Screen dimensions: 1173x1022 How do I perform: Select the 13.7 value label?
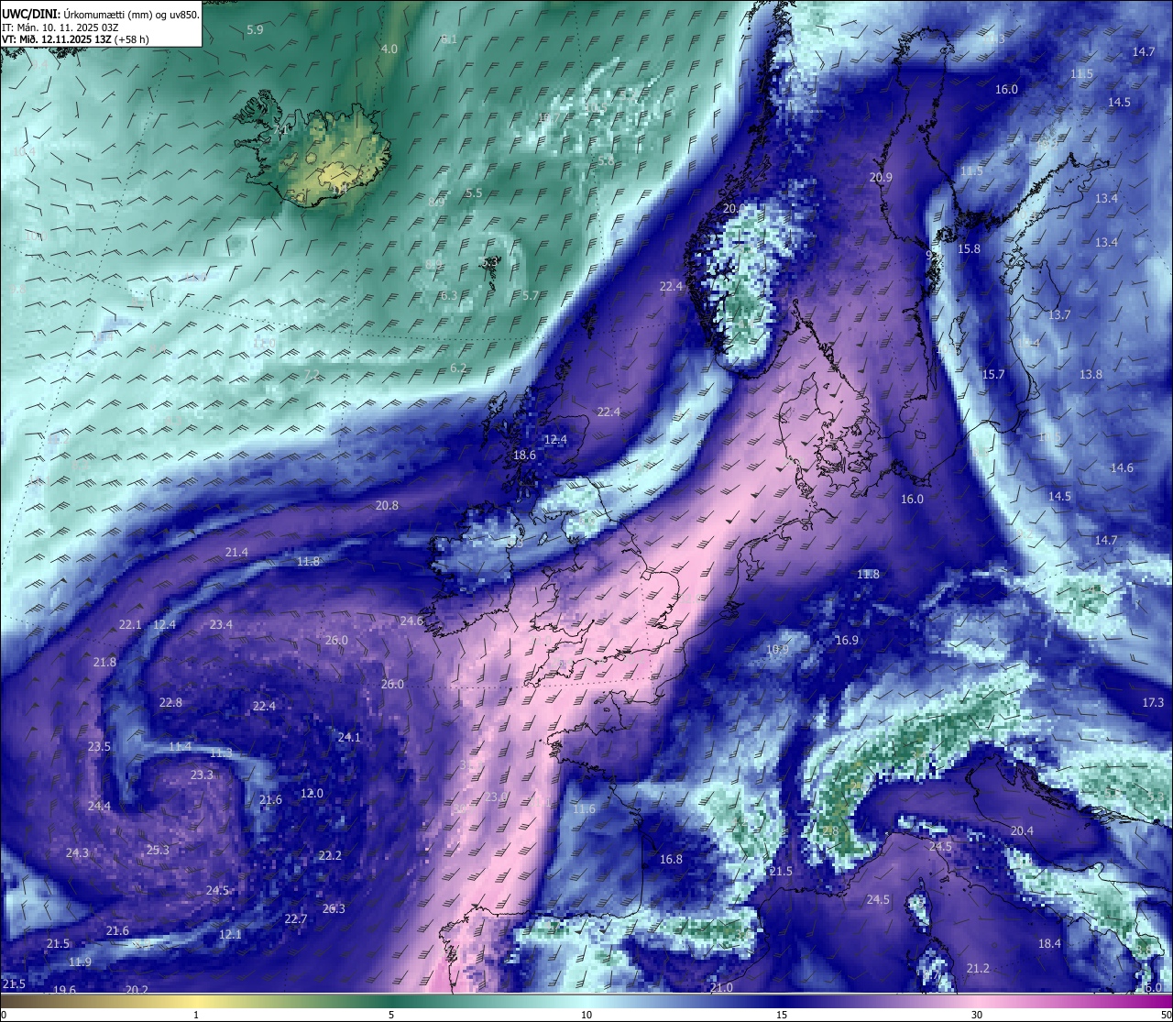point(1059,315)
